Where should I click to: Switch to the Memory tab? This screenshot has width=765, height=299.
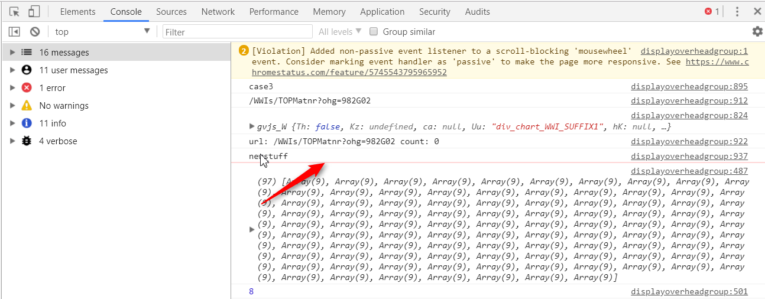click(x=329, y=11)
